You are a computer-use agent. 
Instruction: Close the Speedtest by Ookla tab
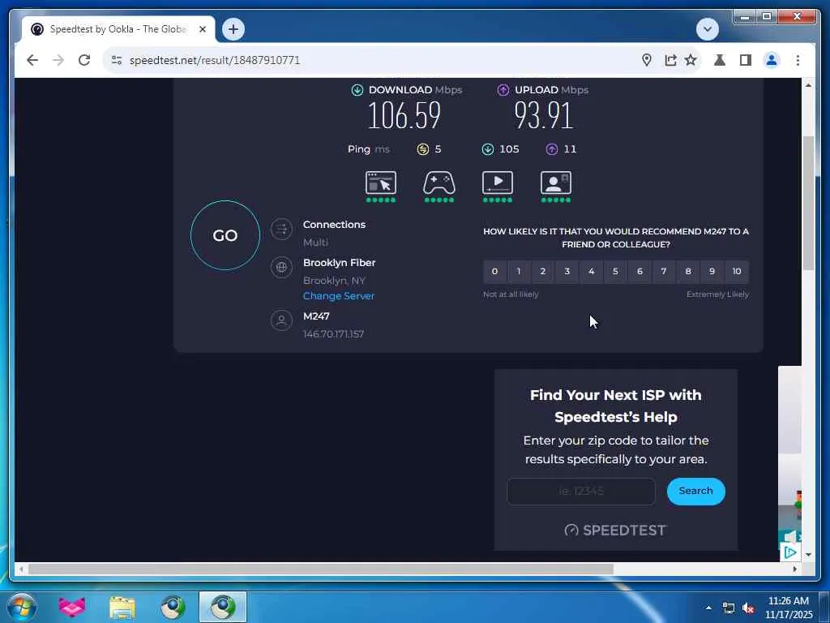pos(202,29)
